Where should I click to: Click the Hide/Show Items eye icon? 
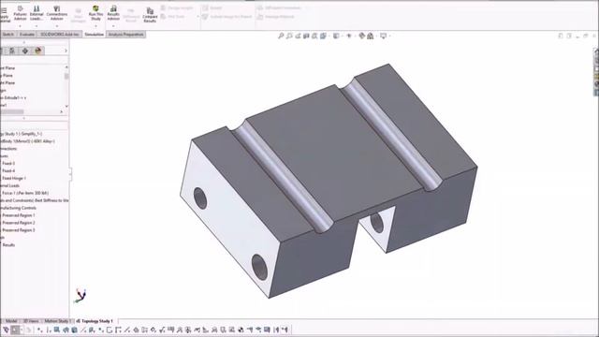coord(349,36)
